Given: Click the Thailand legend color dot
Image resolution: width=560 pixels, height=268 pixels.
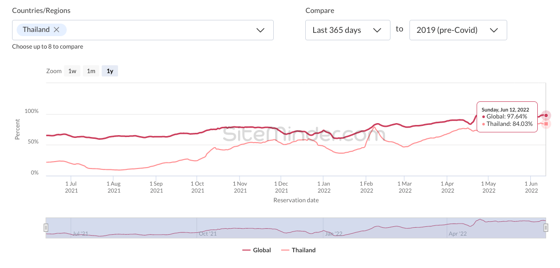Looking at the screenshot, I should (286, 250).
